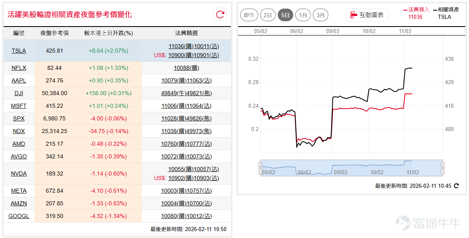Image resolution: width=469 pixels, height=238 pixels.
Task: Switch chart to 1月 range
Action: [303, 15]
